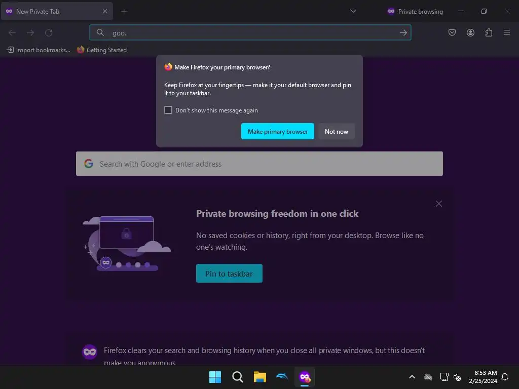Close the New Private Tab

coord(104,11)
